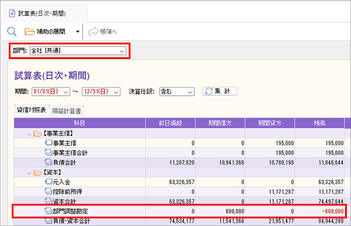The image size is (351, 226).
Task: Select the 貸借対照表 tab
Action: [32, 110]
